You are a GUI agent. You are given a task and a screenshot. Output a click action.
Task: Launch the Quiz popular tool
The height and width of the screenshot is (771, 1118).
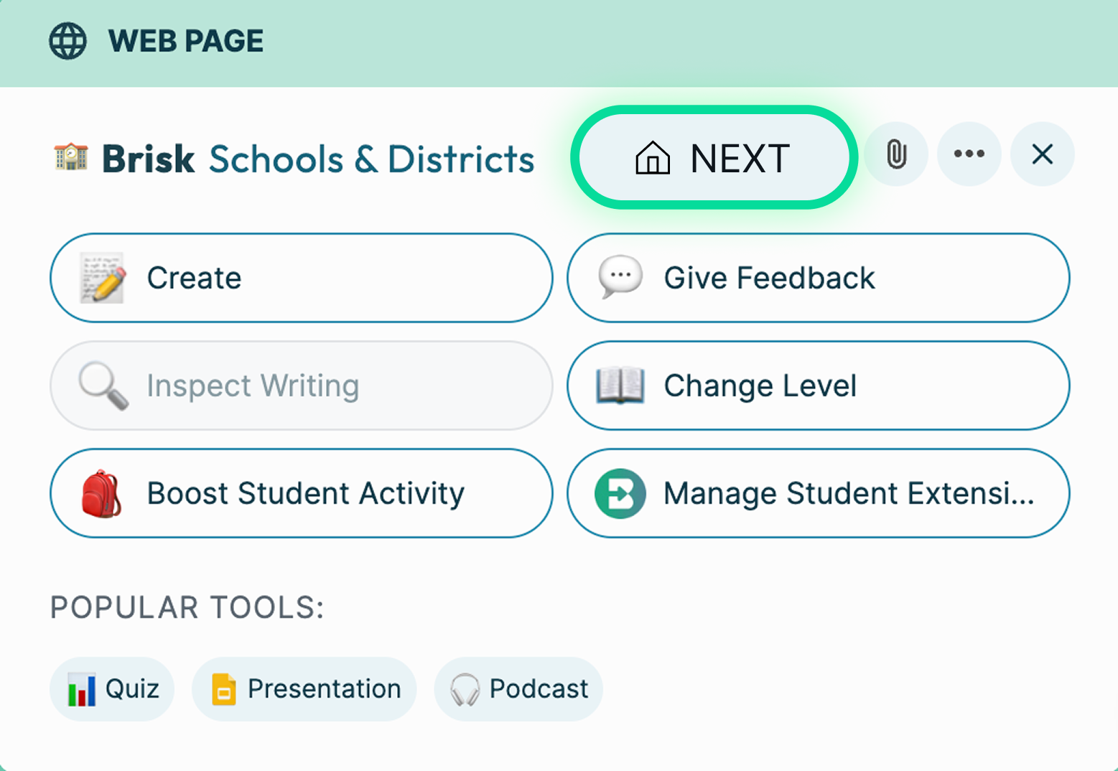[x=112, y=689]
